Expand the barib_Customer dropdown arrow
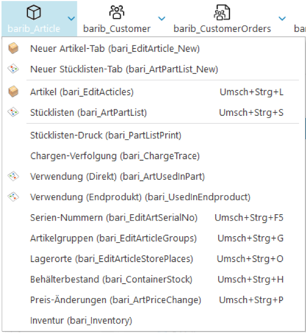Viewport: 306px width, 333px height. pyautogui.click(x=161, y=18)
